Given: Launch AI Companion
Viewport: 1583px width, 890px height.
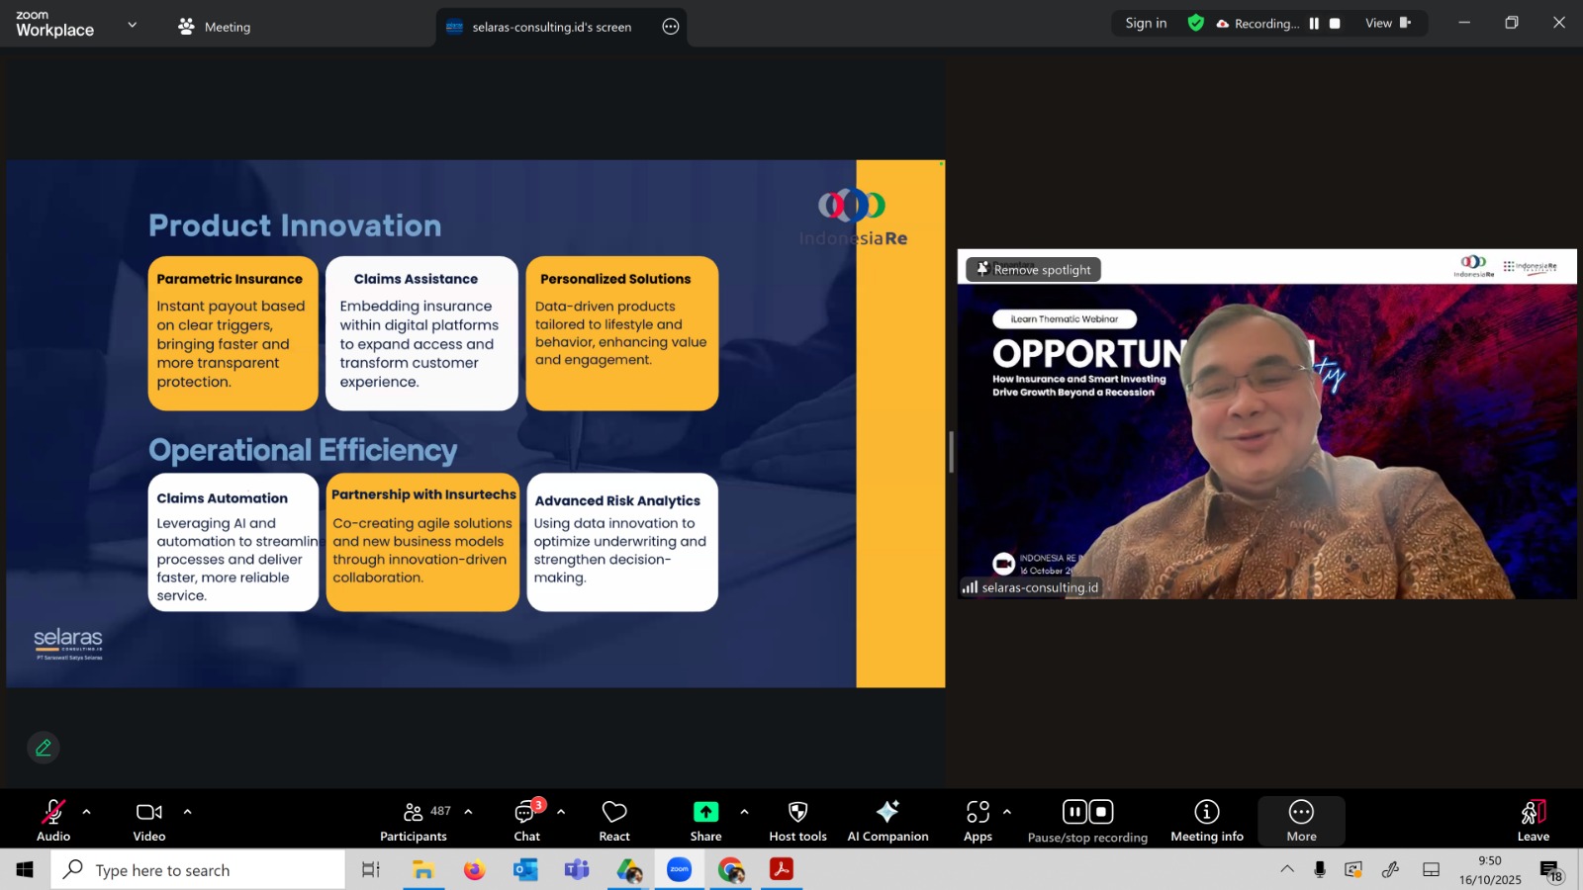Looking at the screenshot, I should pyautogui.click(x=887, y=821).
